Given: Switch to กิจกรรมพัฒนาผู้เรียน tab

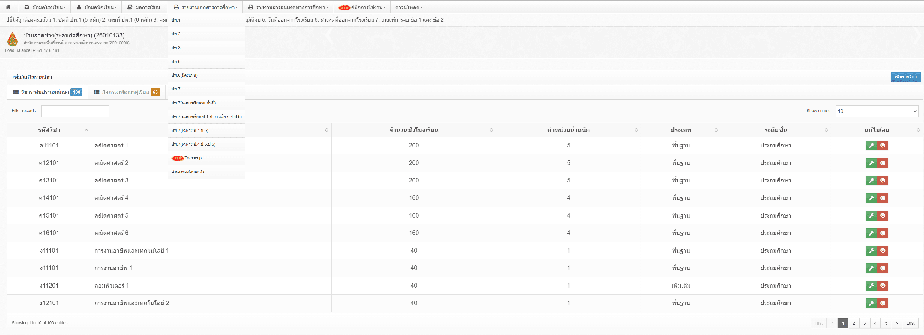Looking at the screenshot, I should (127, 92).
